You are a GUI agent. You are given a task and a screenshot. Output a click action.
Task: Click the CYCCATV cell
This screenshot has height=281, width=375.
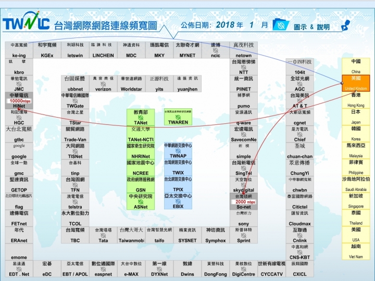click(x=272, y=269)
